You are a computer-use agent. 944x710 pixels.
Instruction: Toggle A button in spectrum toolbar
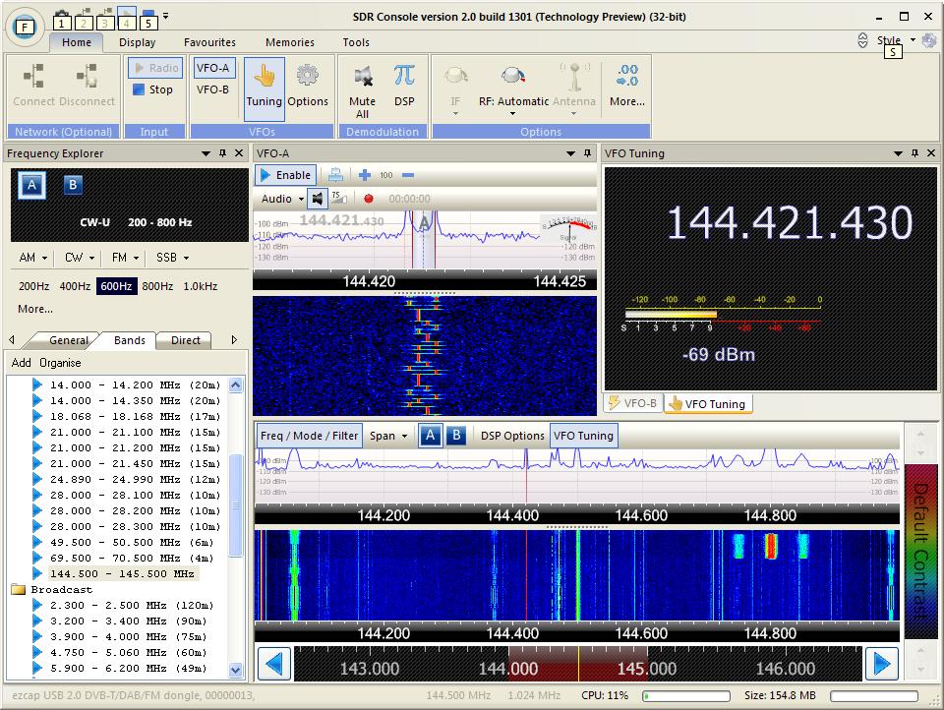430,436
